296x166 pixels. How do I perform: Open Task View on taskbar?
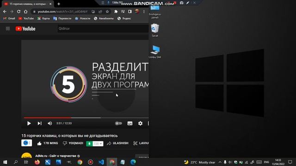pyautogui.click(x=26, y=162)
